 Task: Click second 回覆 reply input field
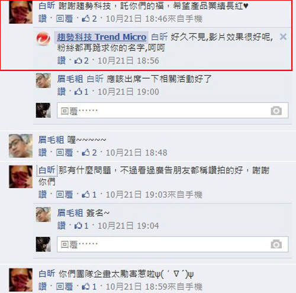pyautogui.click(x=173, y=244)
